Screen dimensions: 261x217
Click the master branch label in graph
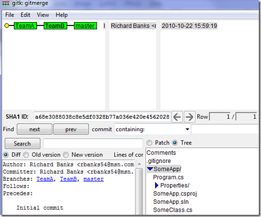[85, 26]
